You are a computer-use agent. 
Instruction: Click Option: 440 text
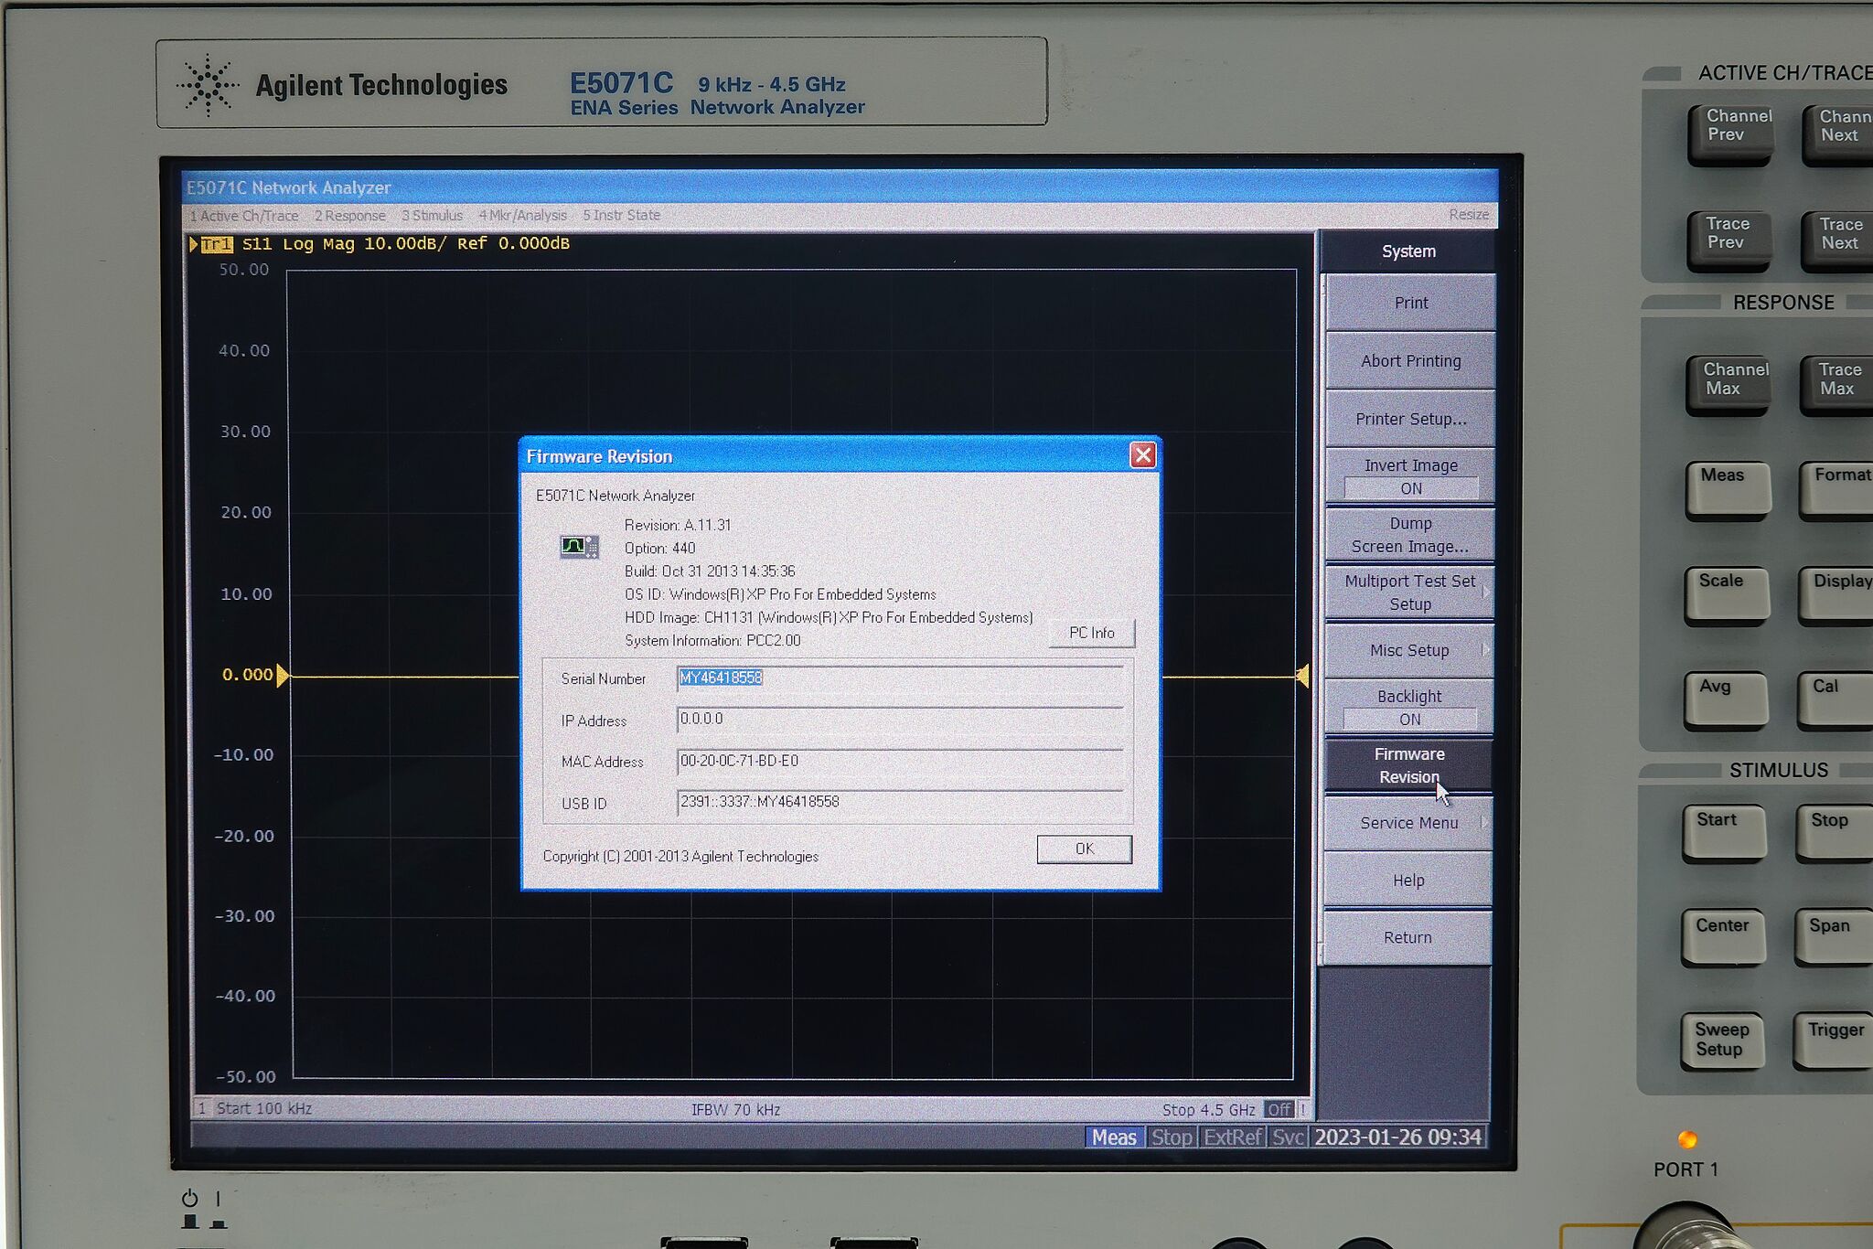pyautogui.click(x=659, y=549)
